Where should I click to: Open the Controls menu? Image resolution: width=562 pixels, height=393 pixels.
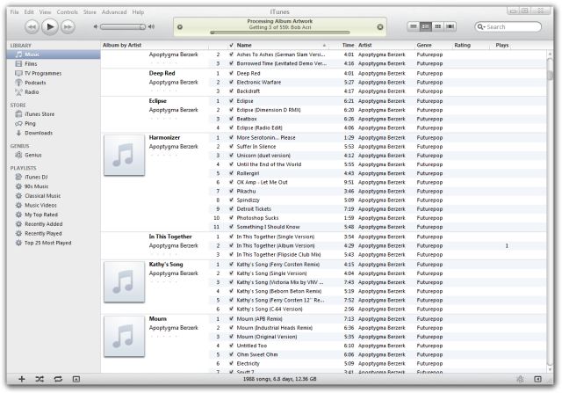pos(67,11)
